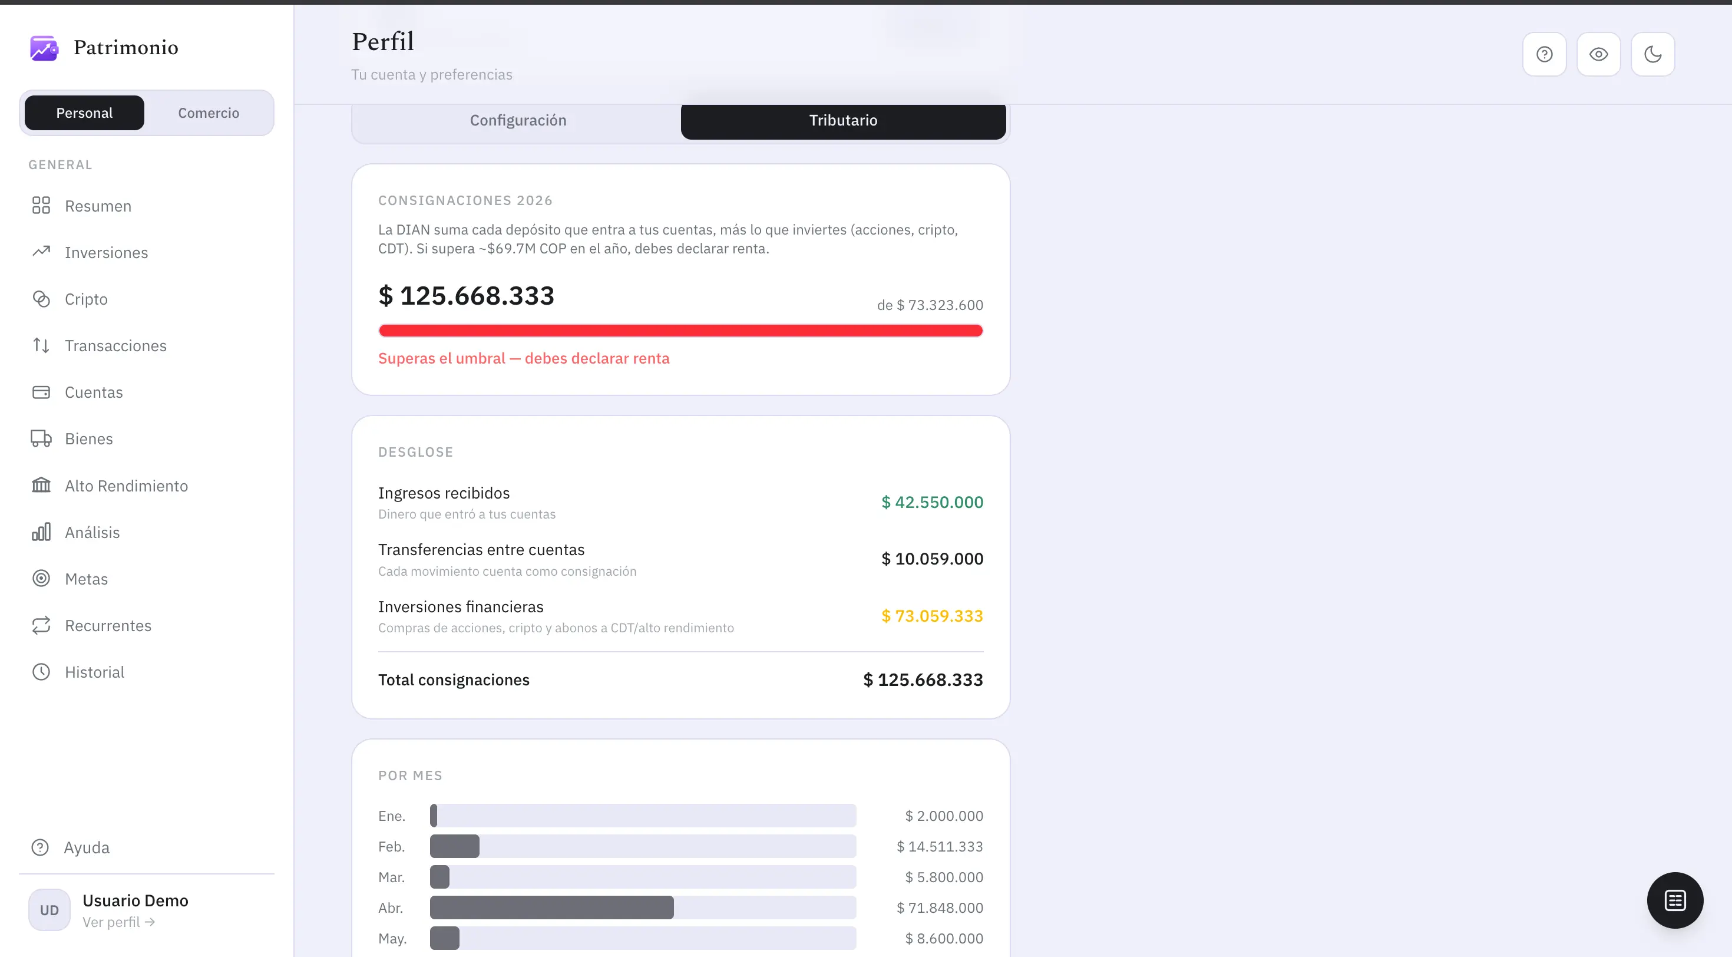
Task: Open Cripto via its coins icon
Action: coord(41,299)
